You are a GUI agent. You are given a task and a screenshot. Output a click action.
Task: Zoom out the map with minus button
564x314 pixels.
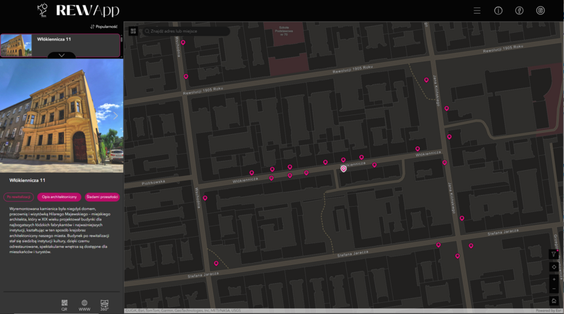[554, 288]
